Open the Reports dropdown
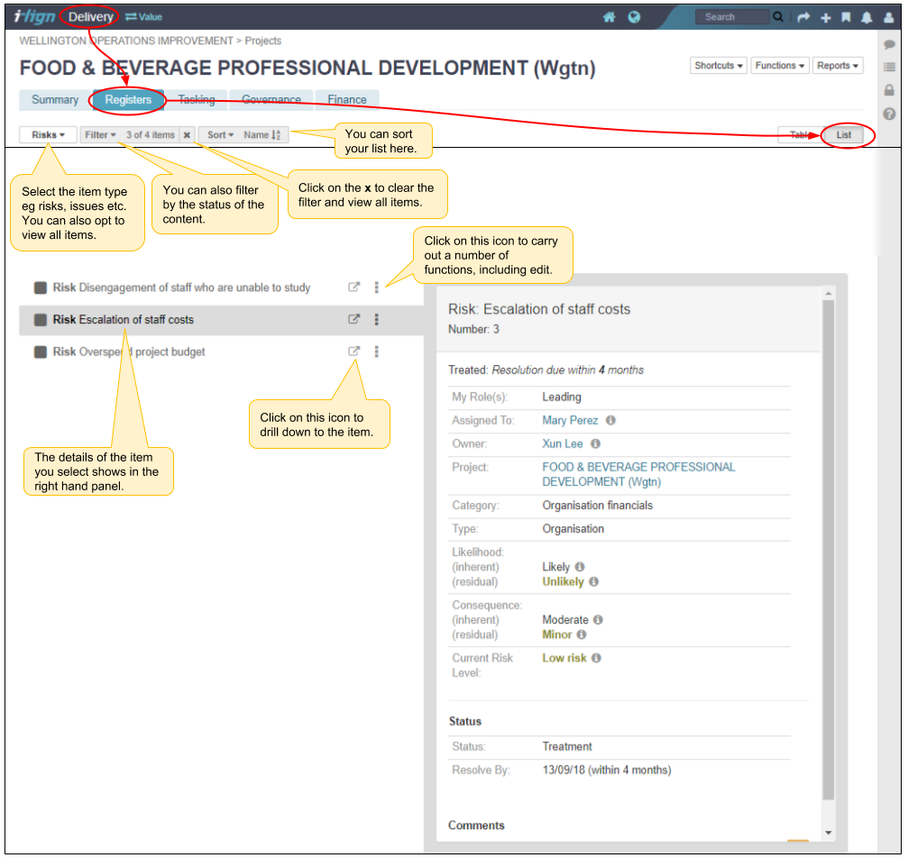908x858 pixels. tap(838, 66)
